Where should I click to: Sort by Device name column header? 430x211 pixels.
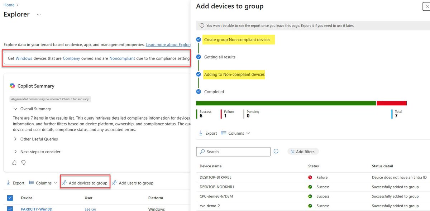[211, 166]
